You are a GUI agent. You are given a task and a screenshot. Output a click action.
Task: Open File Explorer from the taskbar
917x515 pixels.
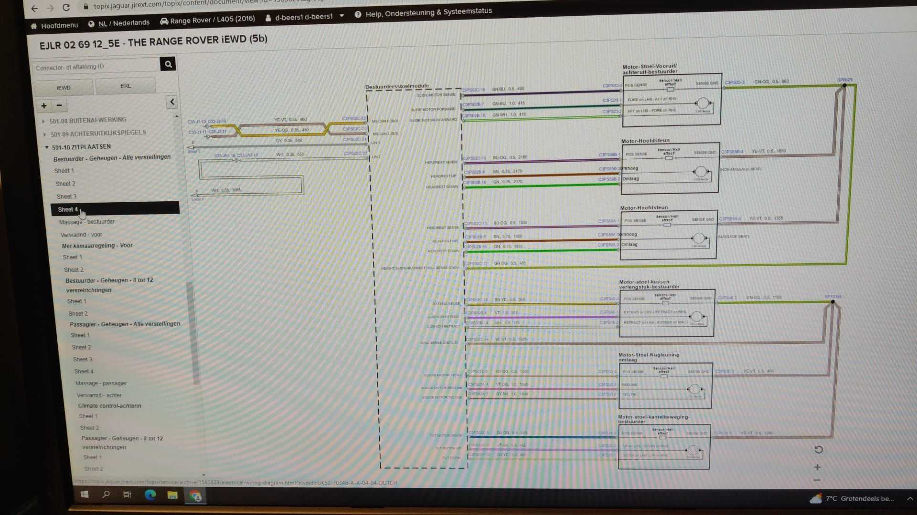(x=172, y=495)
